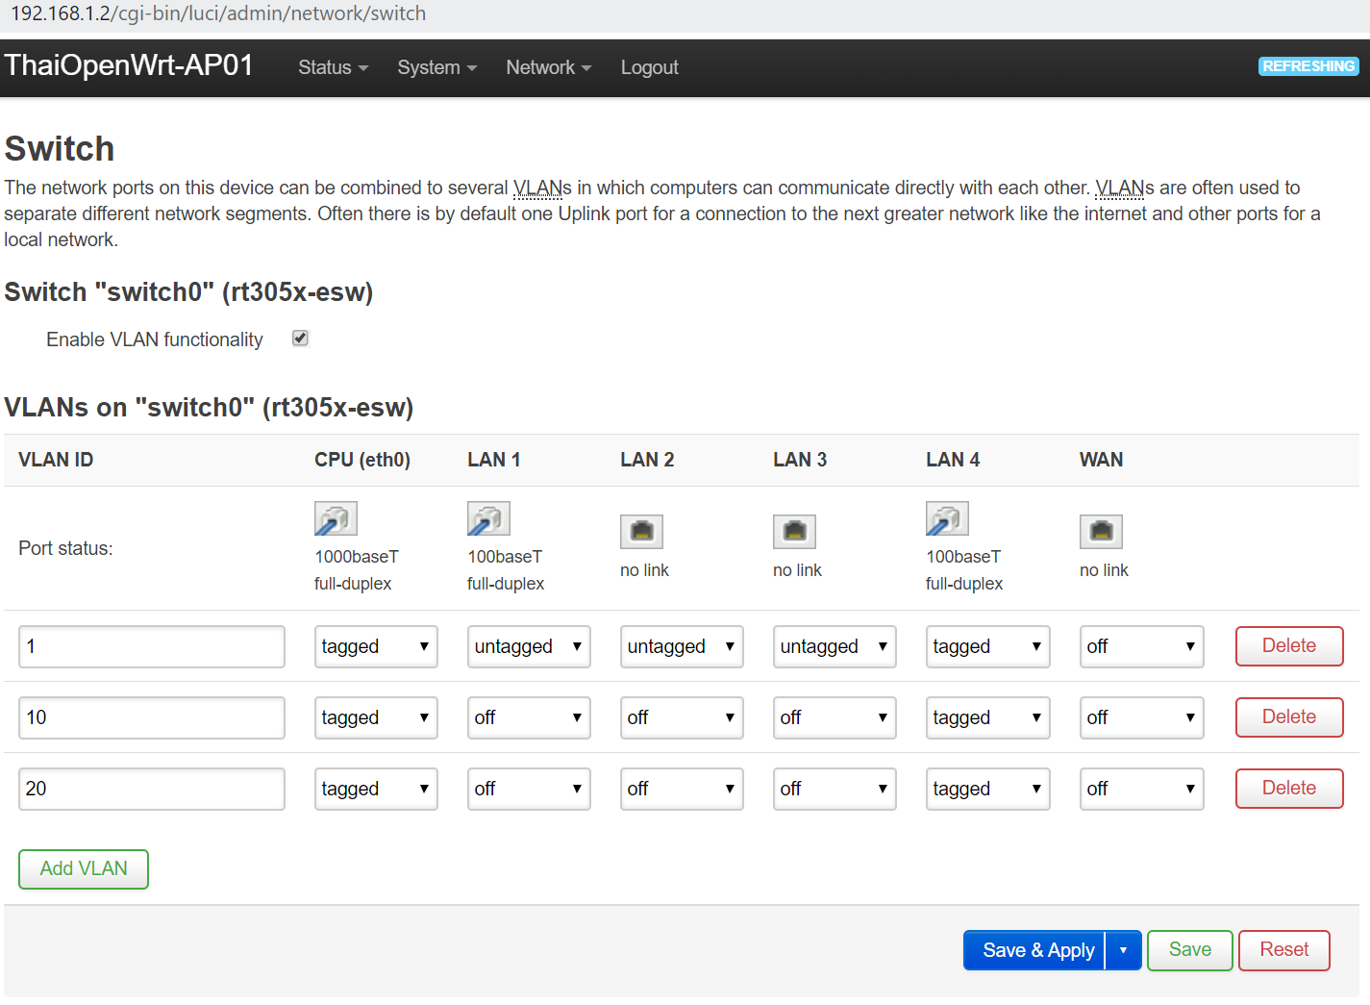This screenshot has width=1370, height=1005.
Task: Click the VLAN ID field containing 1
Action: [x=152, y=646]
